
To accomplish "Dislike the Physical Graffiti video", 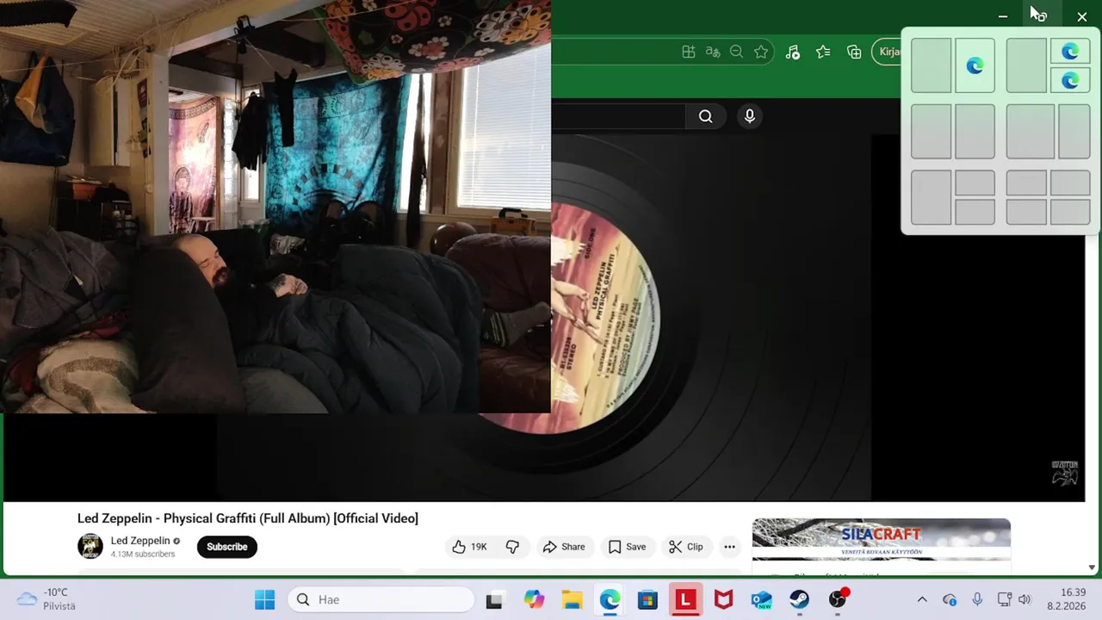I will pyautogui.click(x=512, y=547).
